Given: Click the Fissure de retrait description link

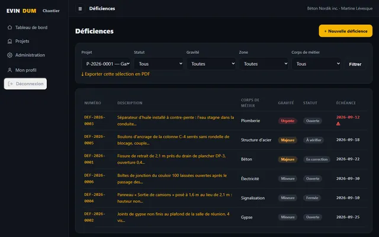Looking at the screenshot, I should point(171,159).
